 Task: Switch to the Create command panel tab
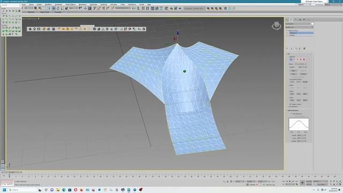287,19
